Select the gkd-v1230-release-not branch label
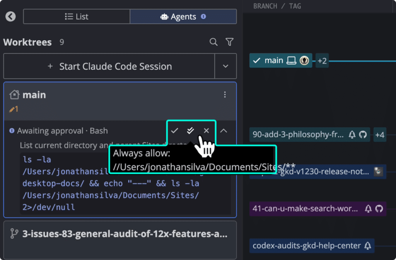This screenshot has height=260, width=396. pyautogui.click(x=318, y=171)
